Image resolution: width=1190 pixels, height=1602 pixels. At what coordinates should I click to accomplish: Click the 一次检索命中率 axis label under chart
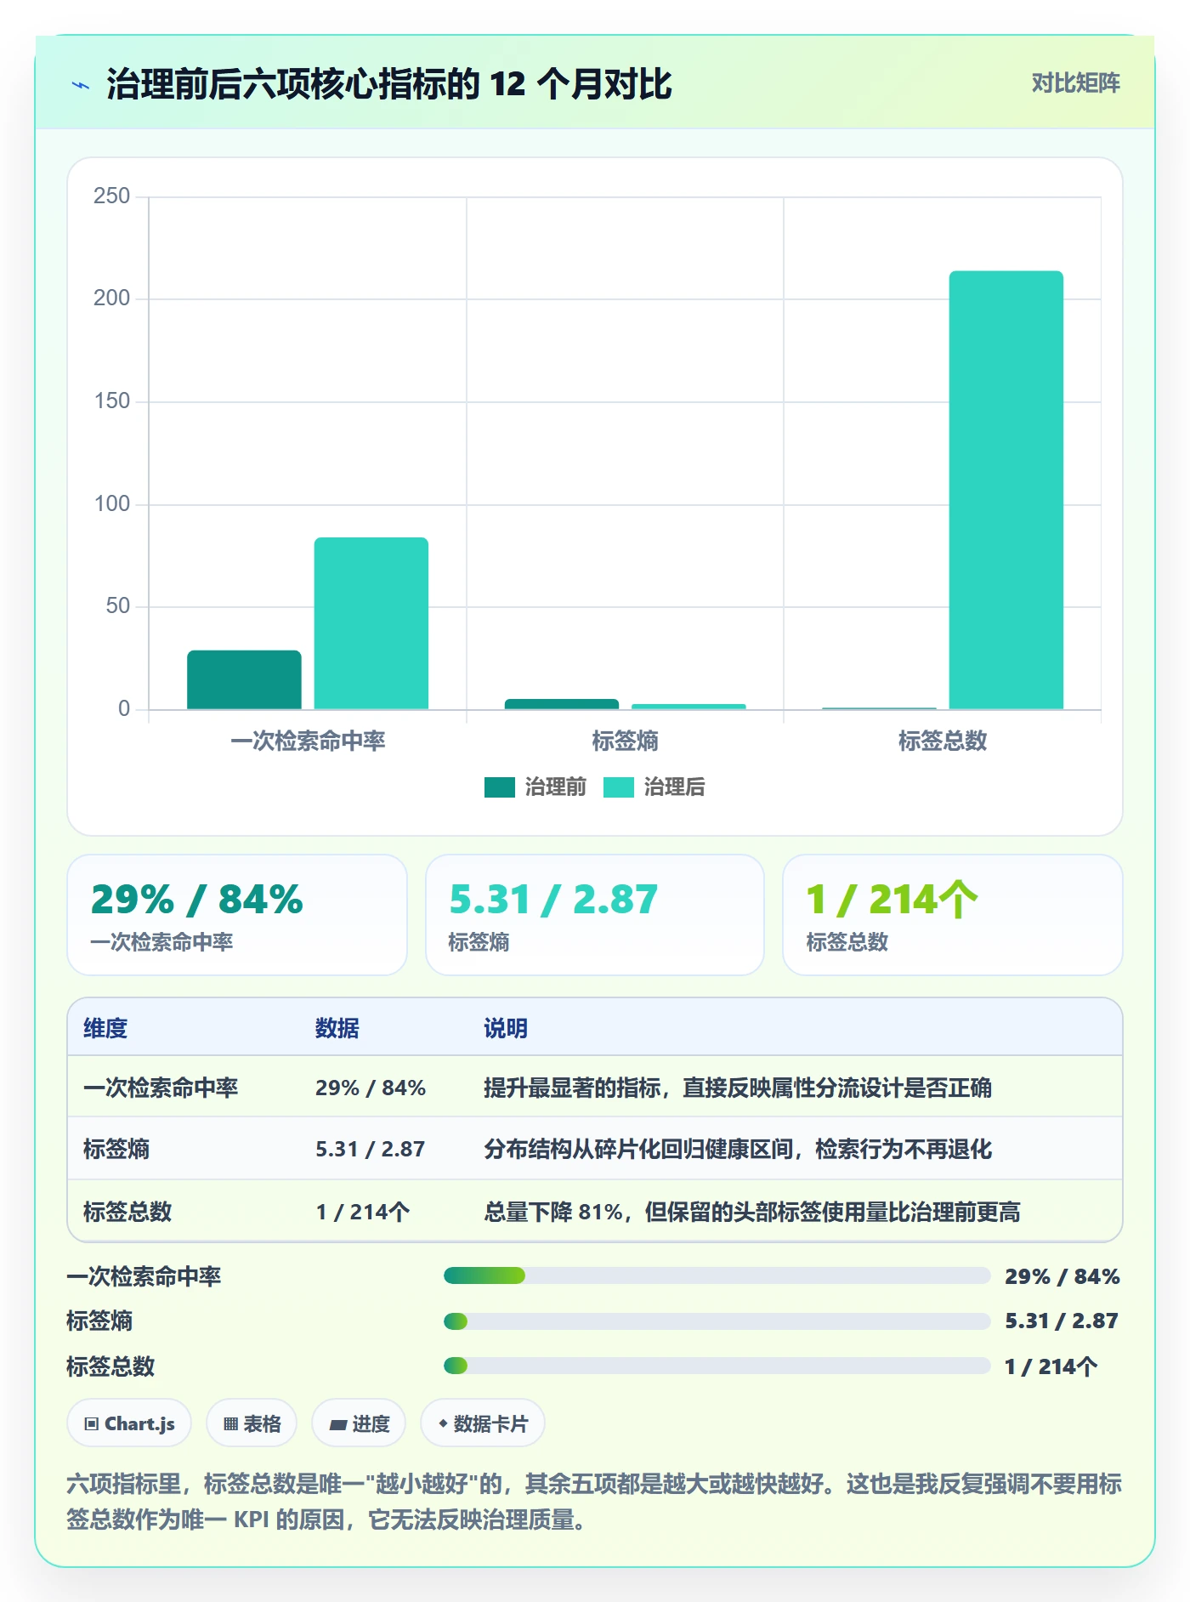pyautogui.click(x=308, y=741)
